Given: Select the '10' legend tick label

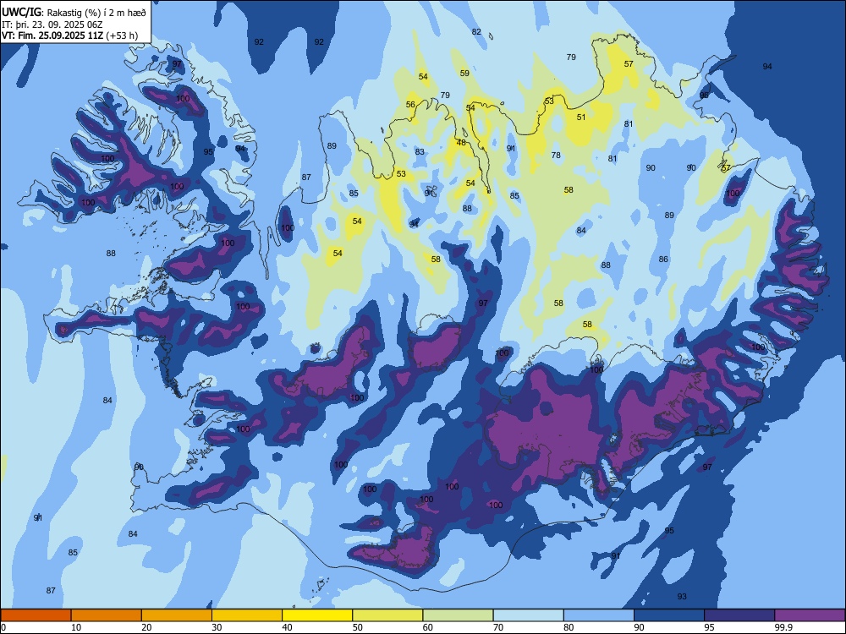Looking at the screenshot, I should click(x=76, y=627).
